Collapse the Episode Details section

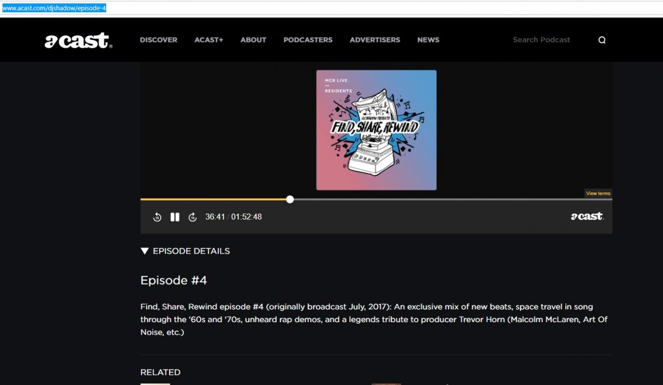pyautogui.click(x=185, y=251)
